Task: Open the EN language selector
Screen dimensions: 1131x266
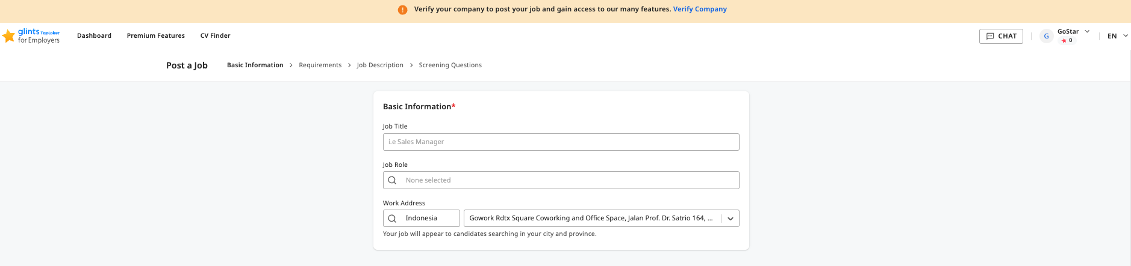Action: [1118, 36]
